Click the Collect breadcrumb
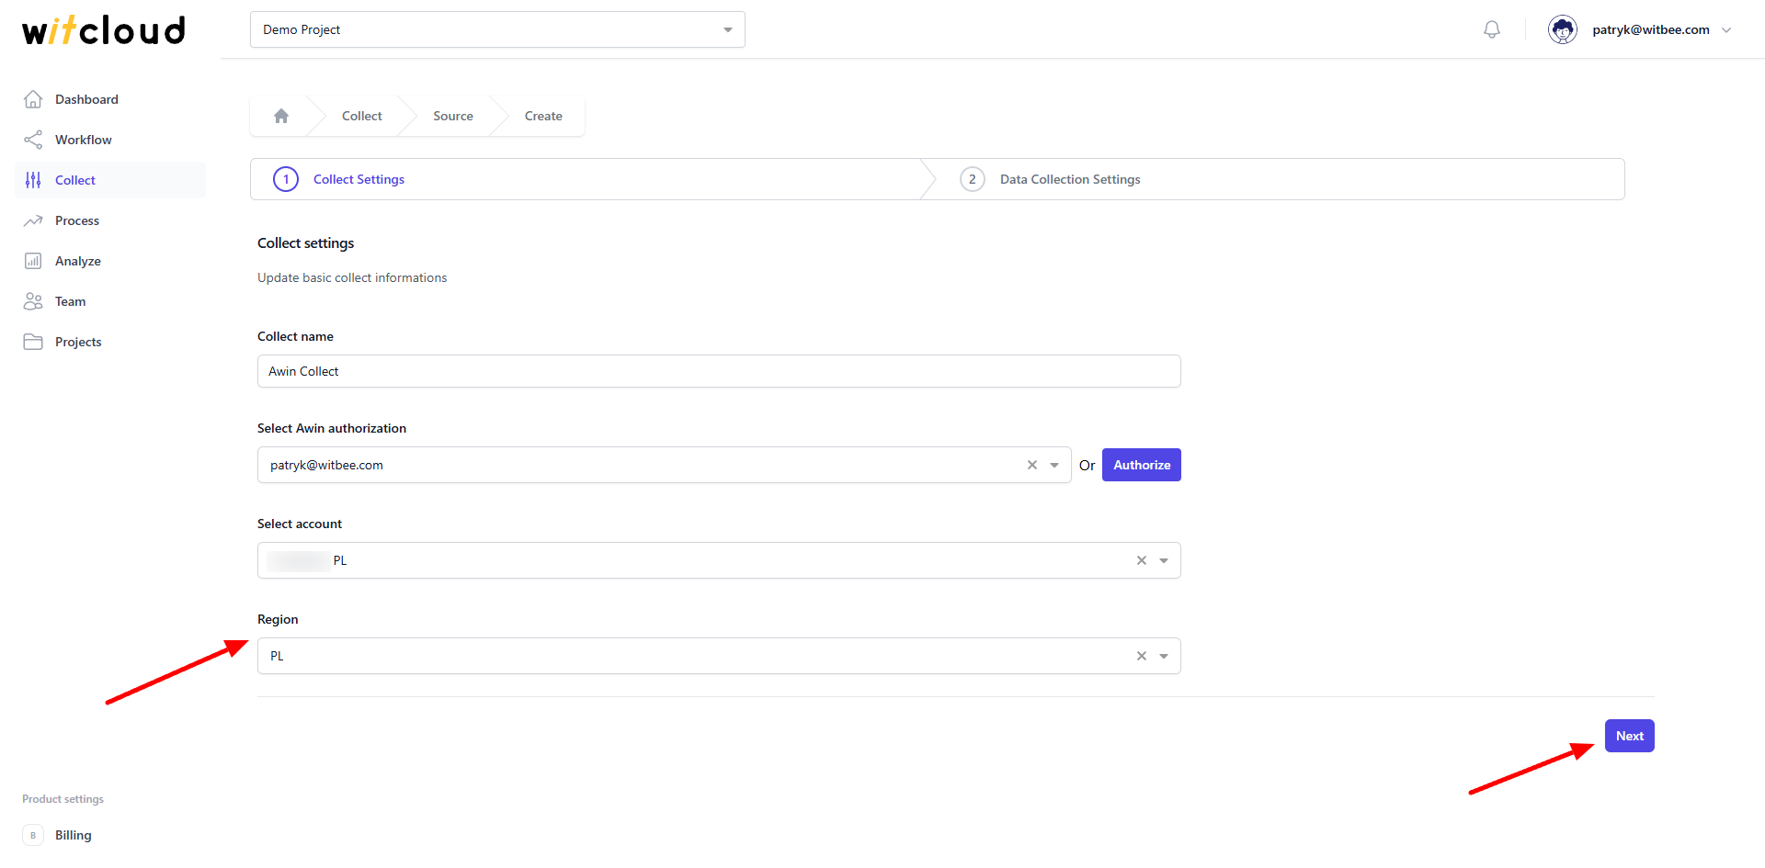Image resolution: width=1765 pixels, height=868 pixels. [362, 116]
